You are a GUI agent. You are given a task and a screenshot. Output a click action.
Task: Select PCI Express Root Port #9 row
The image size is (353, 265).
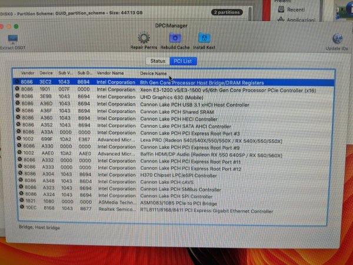click(x=174, y=147)
